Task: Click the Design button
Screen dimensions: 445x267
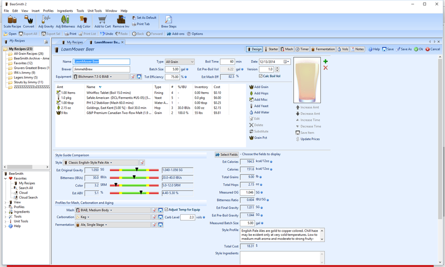Action: click(x=254, y=49)
